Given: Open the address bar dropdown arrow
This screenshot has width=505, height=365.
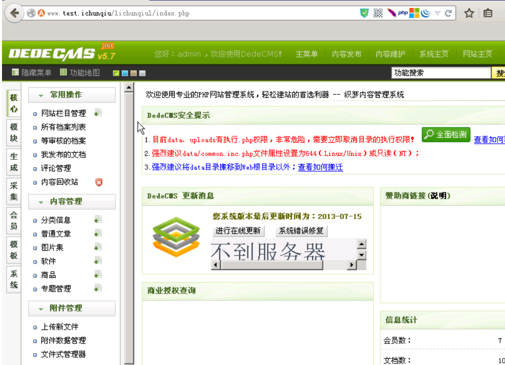Looking at the screenshot, I should [x=437, y=13].
